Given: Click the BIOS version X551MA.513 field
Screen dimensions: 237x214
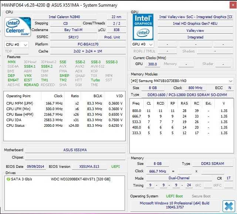Looking at the screenshot, I should tap(89, 167).
